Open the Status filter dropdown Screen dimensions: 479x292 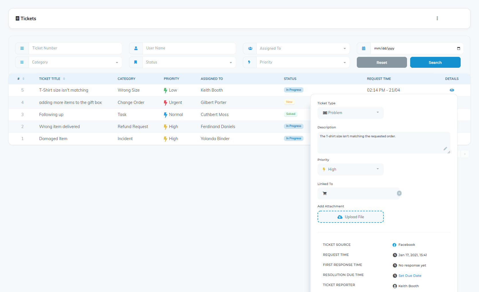[x=189, y=62]
